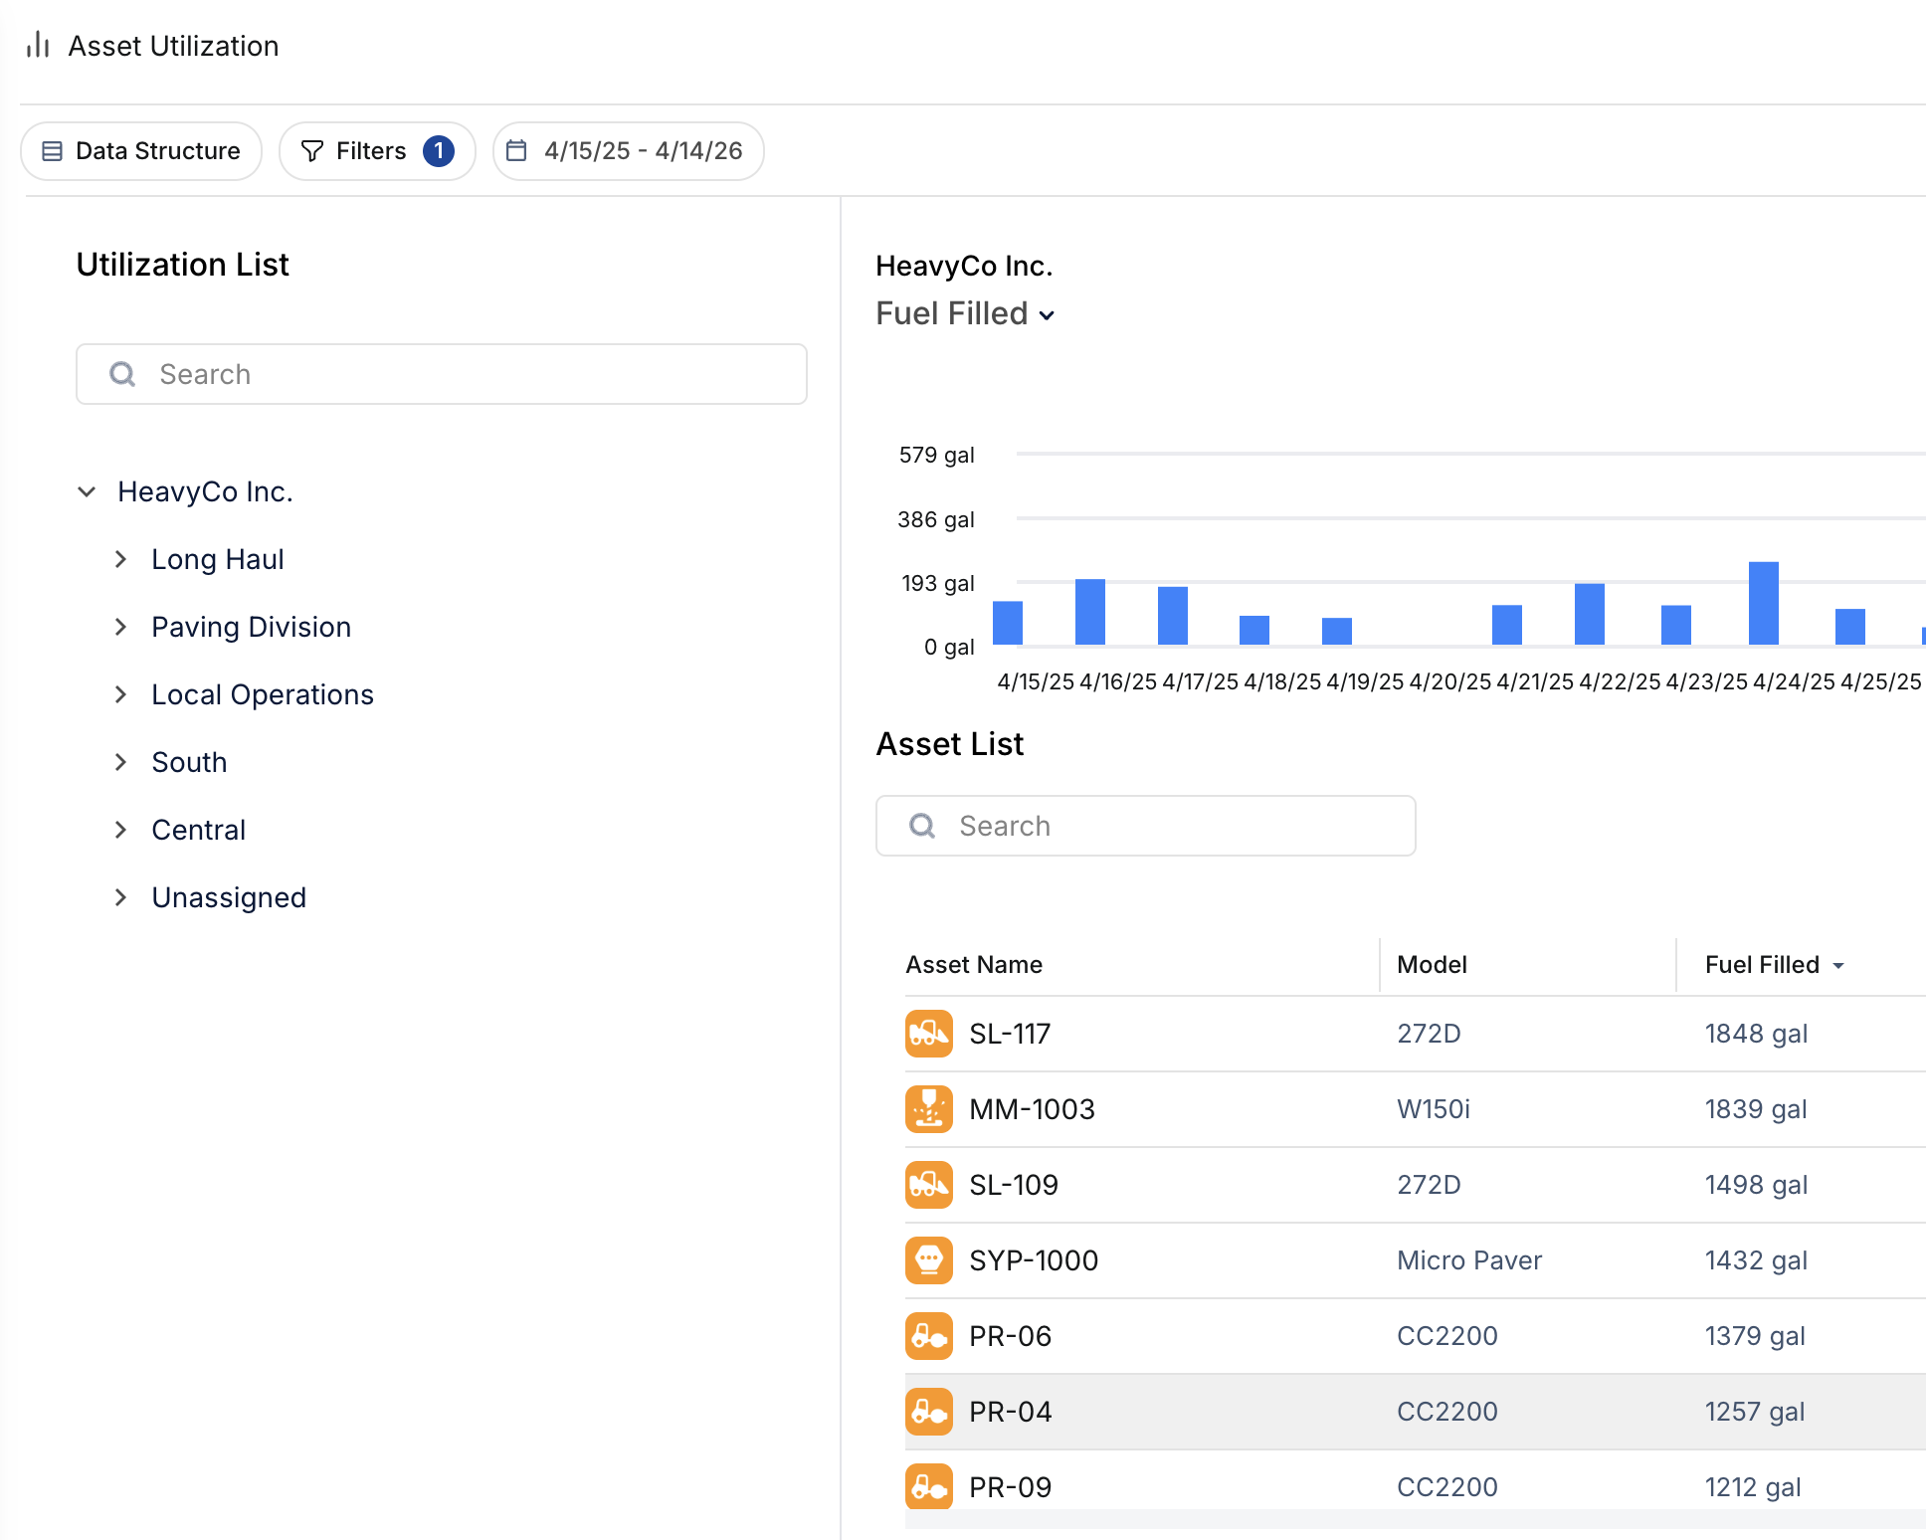This screenshot has width=1926, height=1540.
Task: Click the PR-06 roller icon
Action: click(x=928, y=1336)
